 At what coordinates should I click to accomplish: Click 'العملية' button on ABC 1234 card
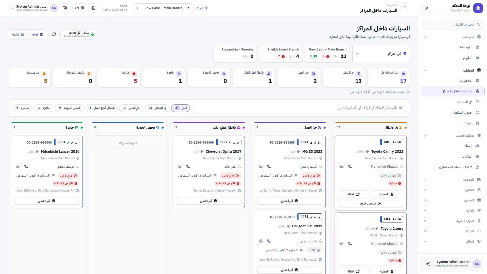[x=387, y=194]
